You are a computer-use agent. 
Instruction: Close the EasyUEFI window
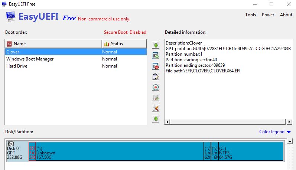pyautogui.click(x=289, y=4)
